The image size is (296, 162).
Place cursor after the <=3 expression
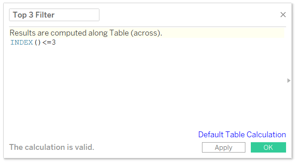[x=57, y=42]
